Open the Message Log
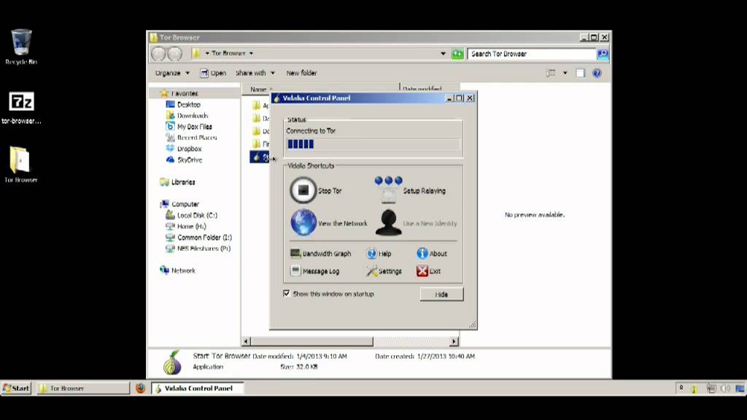Image resolution: width=747 pixels, height=420 pixels. (315, 271)
